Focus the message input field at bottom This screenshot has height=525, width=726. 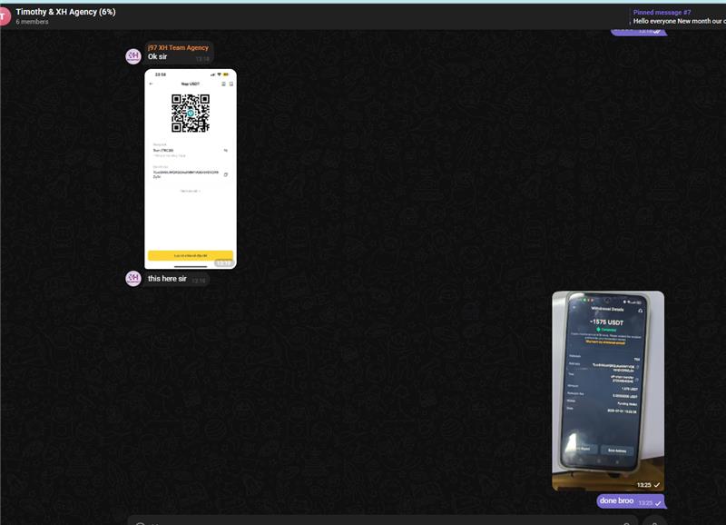pyautogui.click(x=381, y=521)
